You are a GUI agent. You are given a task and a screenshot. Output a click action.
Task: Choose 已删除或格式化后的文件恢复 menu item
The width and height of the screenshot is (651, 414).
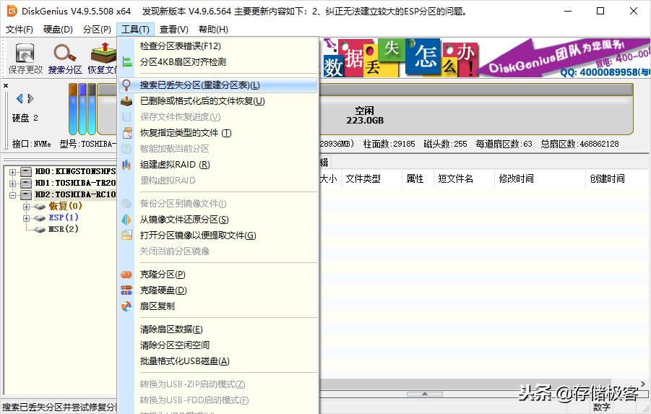click(x=218, y=101)
